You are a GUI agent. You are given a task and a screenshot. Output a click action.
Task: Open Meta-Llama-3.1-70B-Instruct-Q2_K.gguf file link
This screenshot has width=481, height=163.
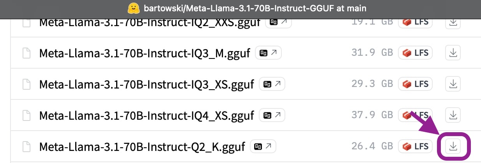[142, 147]
